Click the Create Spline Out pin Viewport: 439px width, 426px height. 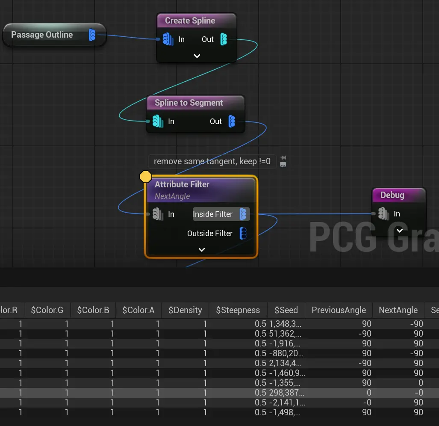click(x=224, y=39)
